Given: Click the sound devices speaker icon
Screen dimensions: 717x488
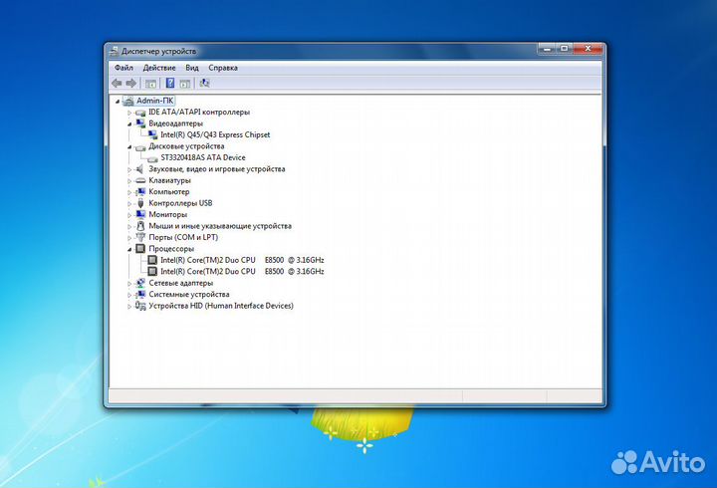Looking at the screenshot, I should [140, 169].
